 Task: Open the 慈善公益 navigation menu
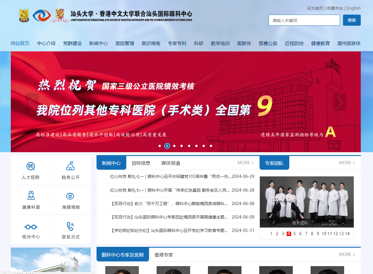(x=268, y=44)
